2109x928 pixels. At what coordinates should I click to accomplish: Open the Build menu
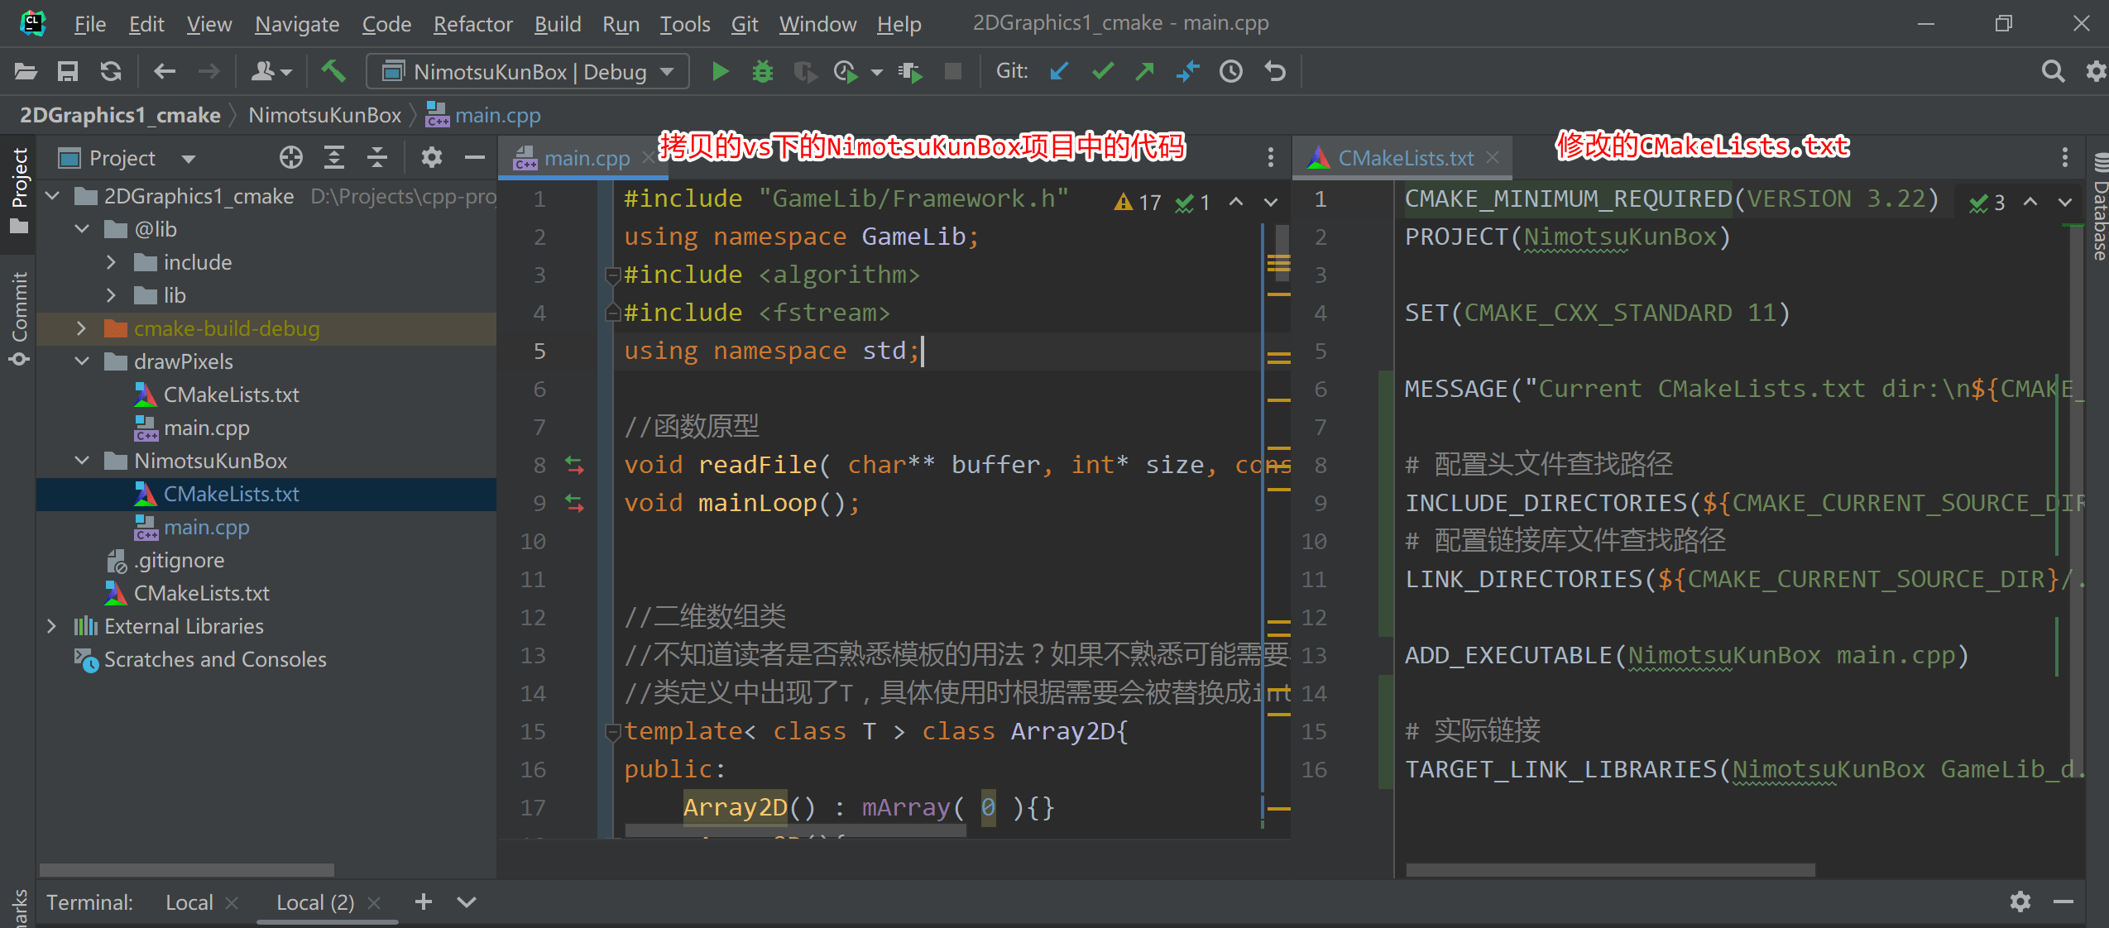tap(557, 24)
